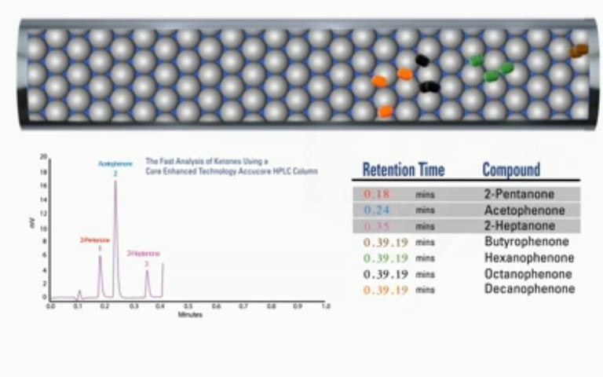
Task: Choose Octanophenone in the compound list
Action: coord(528,274)
